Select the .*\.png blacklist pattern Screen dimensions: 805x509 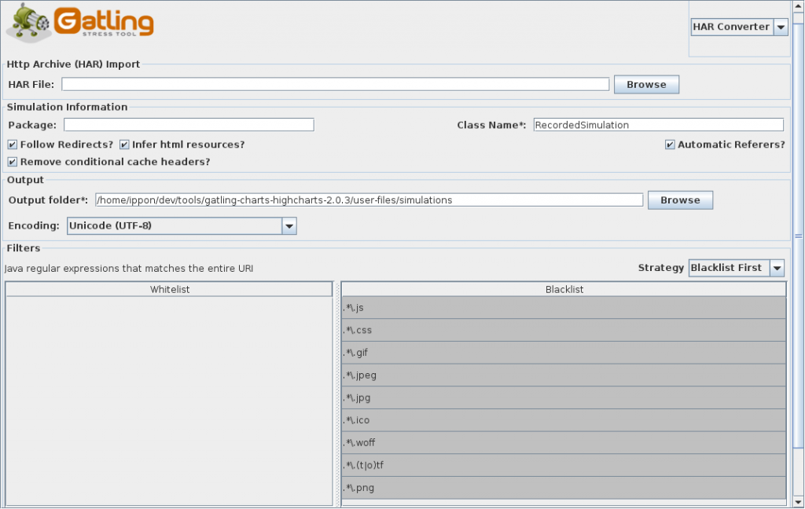[x=564, y=488]
